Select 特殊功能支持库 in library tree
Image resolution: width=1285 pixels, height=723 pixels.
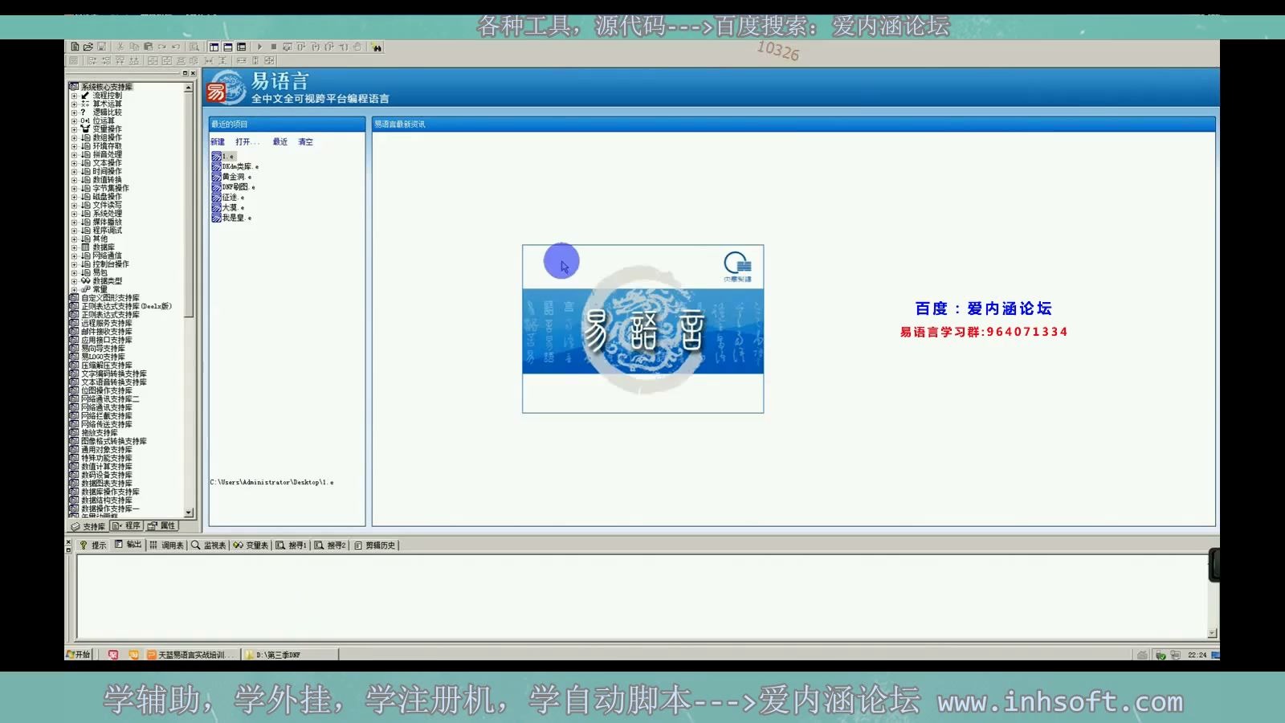coord(107,458)
